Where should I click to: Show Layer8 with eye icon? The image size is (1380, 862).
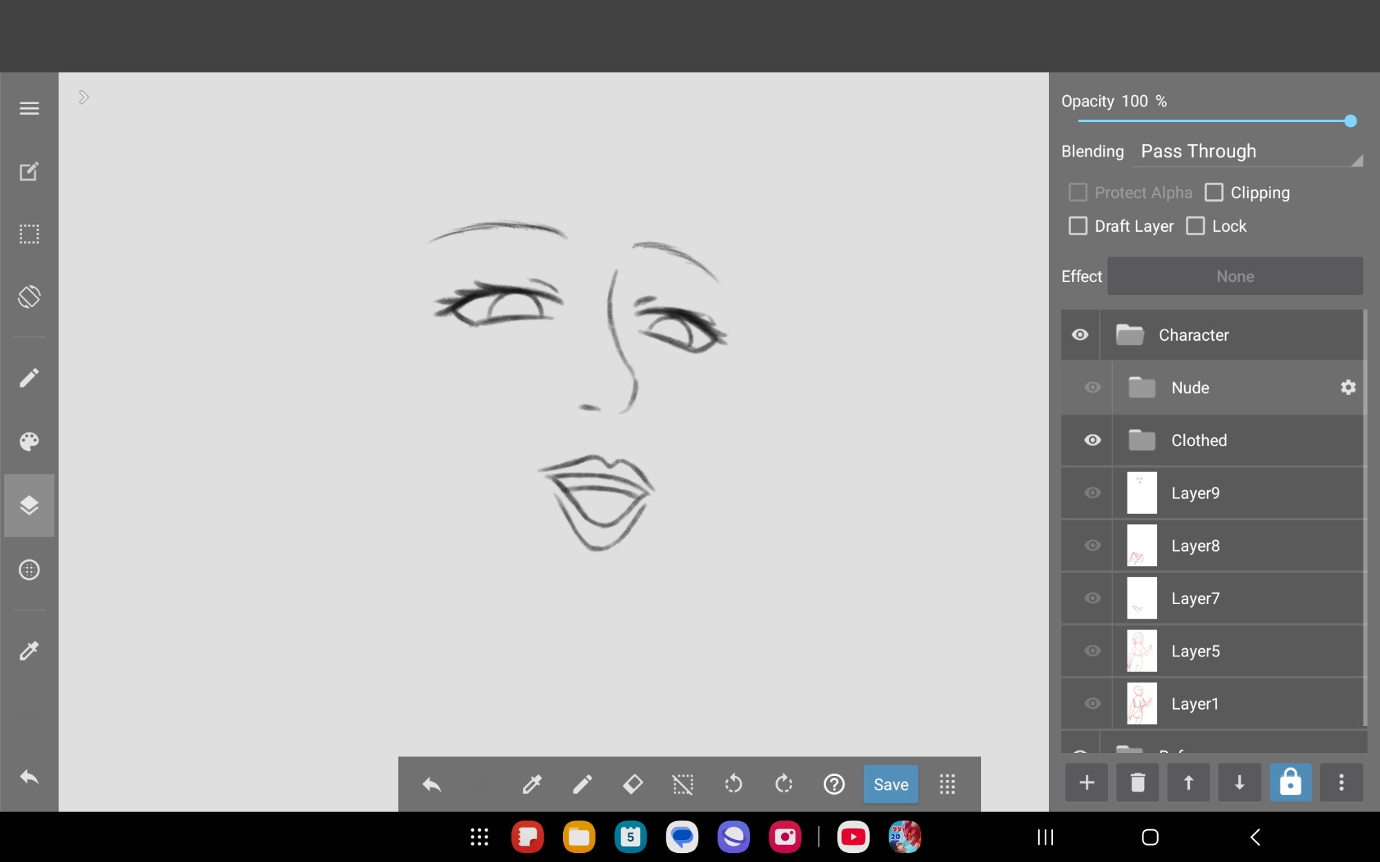(x=1092, y=545)
